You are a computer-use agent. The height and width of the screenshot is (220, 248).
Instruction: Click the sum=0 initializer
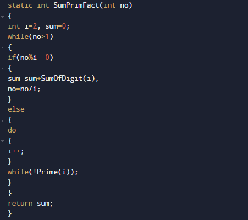56,26
